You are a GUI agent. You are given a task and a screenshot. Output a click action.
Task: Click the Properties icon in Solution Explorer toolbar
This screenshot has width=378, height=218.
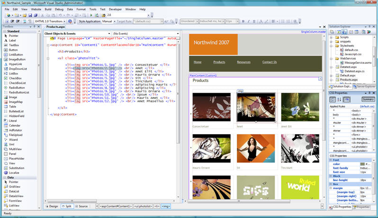(x=332, y=32)
